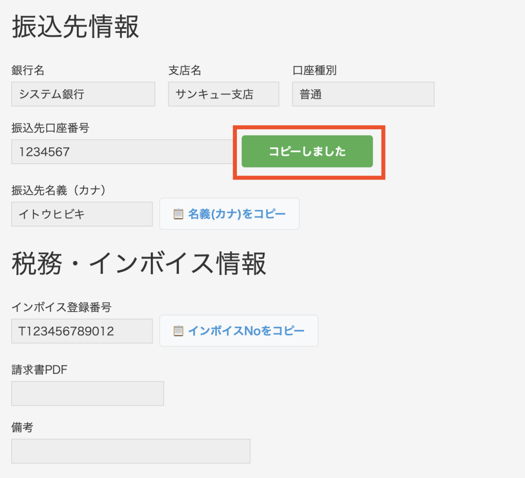This screenshot has height=478, width=525.
Task: Select the payee name field showing イトウヒビキ
Action: coord(82,214)
